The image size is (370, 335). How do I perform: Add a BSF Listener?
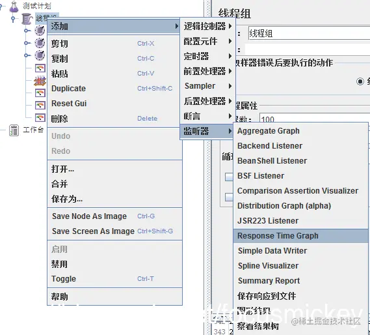(301, 176)
